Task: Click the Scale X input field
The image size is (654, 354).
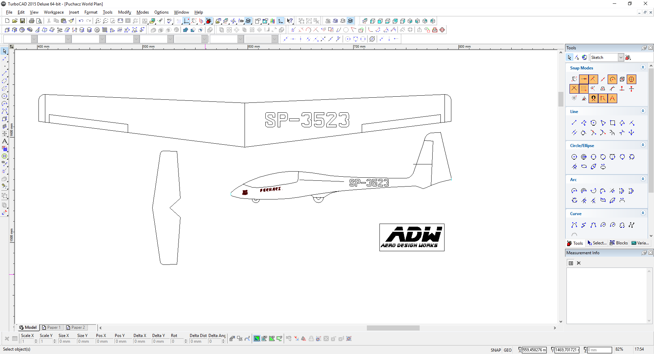Action: (28, 341)
